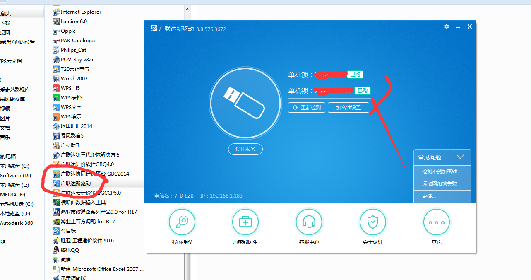
Task: Select 微信 shortcut icon
Action: [56, 260]
